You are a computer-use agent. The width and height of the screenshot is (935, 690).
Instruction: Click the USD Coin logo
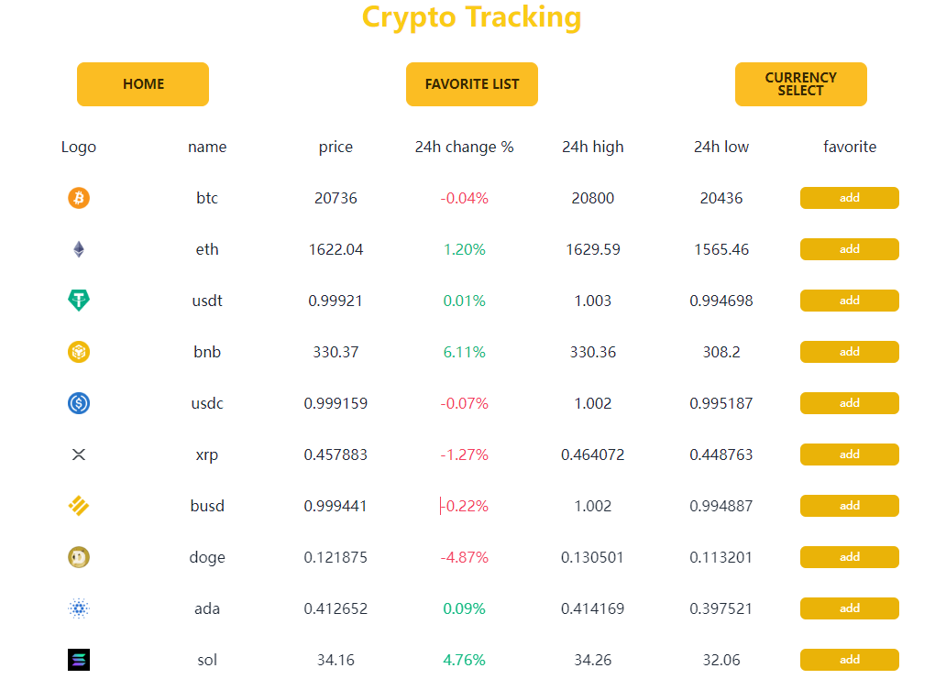click(x=78, y=402)
